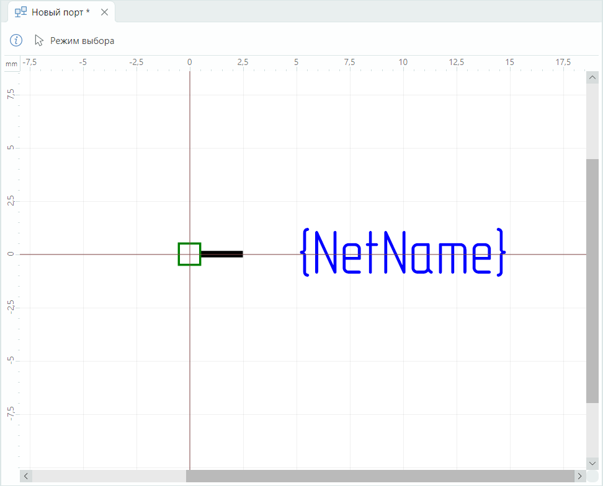Click the mm units box at ruler corner
This screenshot has width=603, height=486.
click(x=12, y=64)
